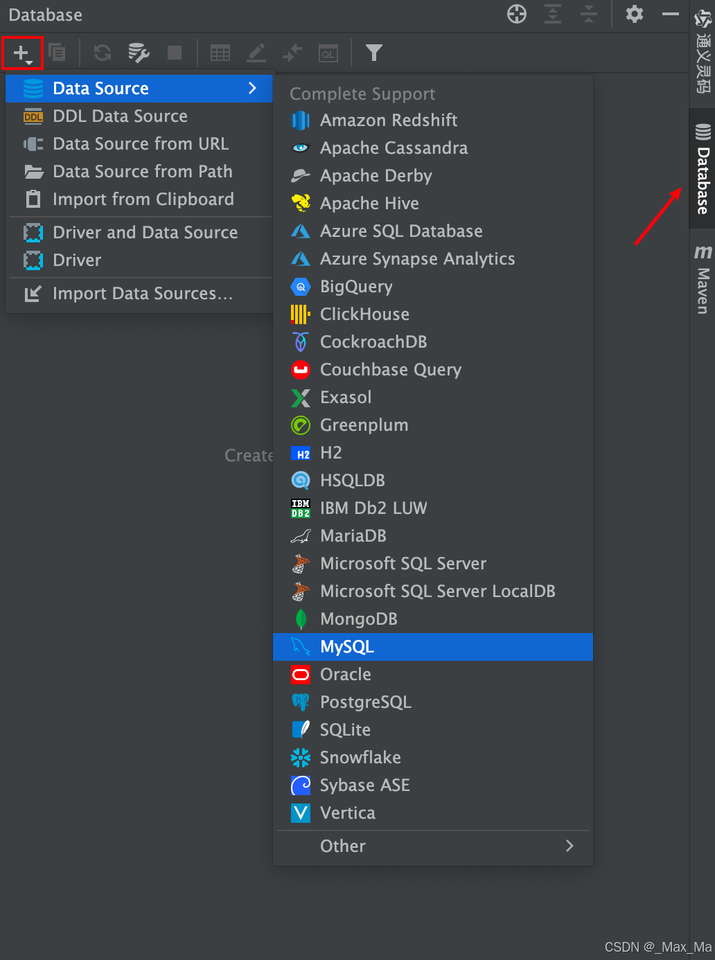The image size is (715, 960).
Task: Select Oracle data source
Action: (433, 675)
